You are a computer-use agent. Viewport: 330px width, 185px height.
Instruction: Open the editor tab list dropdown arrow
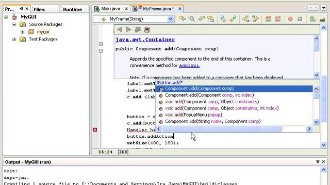click(x=324, y=8)
